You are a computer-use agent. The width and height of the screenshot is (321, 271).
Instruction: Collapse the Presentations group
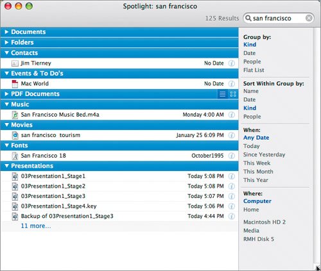(x=6, y=166)
